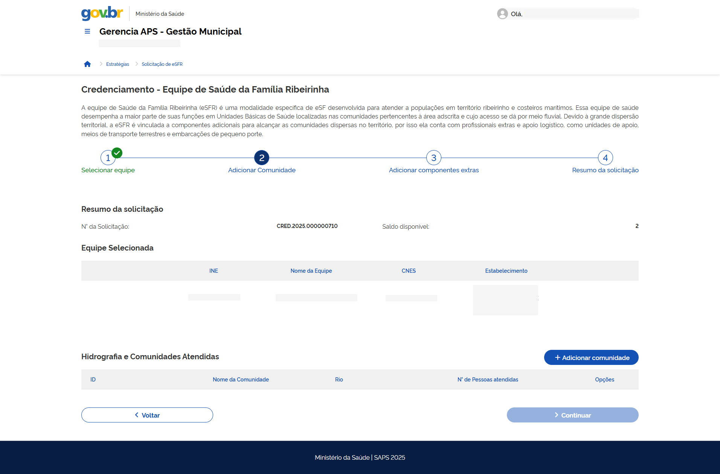Open the user profile avatar
720x474 pixels.
coord(502,14)
